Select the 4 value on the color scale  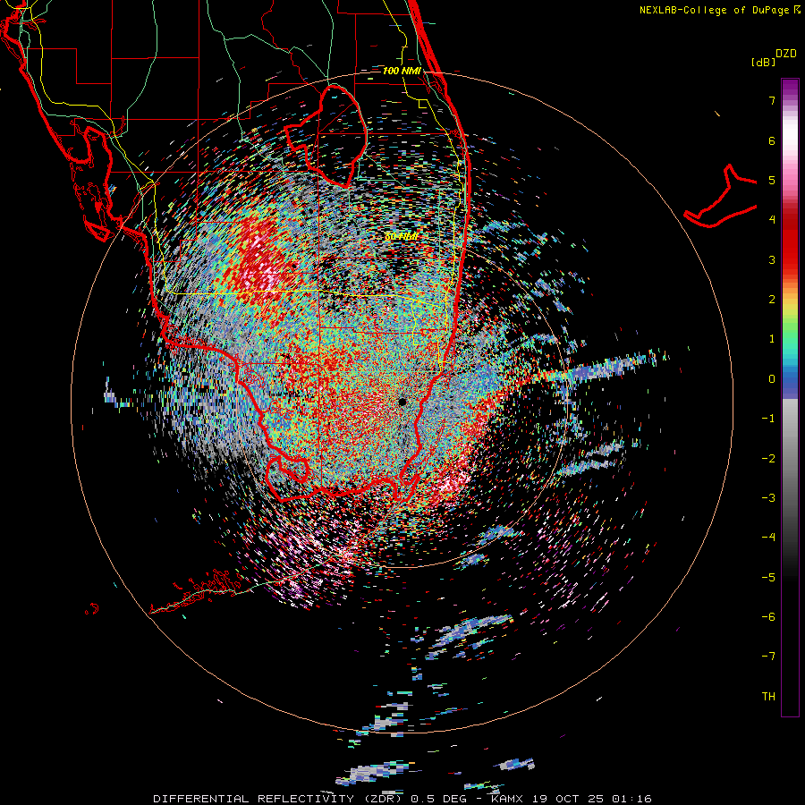click(x=772, y=220)
